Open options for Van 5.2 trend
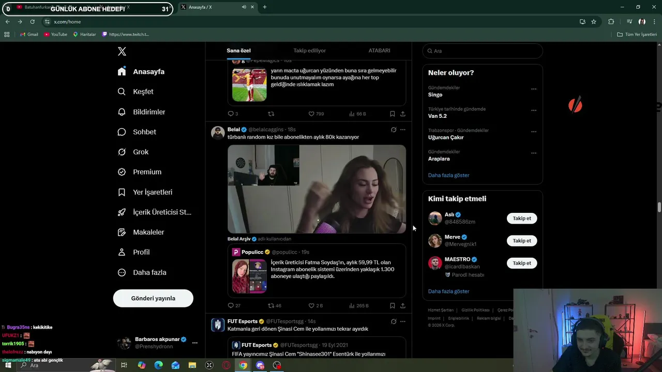 534,110
